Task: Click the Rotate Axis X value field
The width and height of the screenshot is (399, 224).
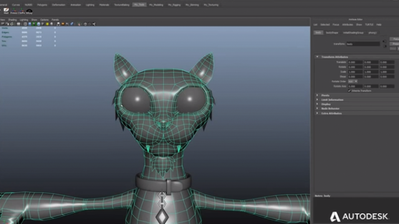Action: tap(355, 86)
